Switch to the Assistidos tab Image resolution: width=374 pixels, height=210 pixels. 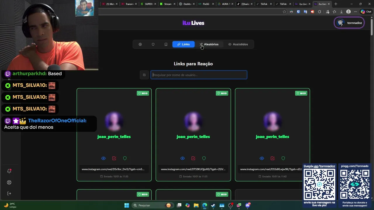click(238, 44)
